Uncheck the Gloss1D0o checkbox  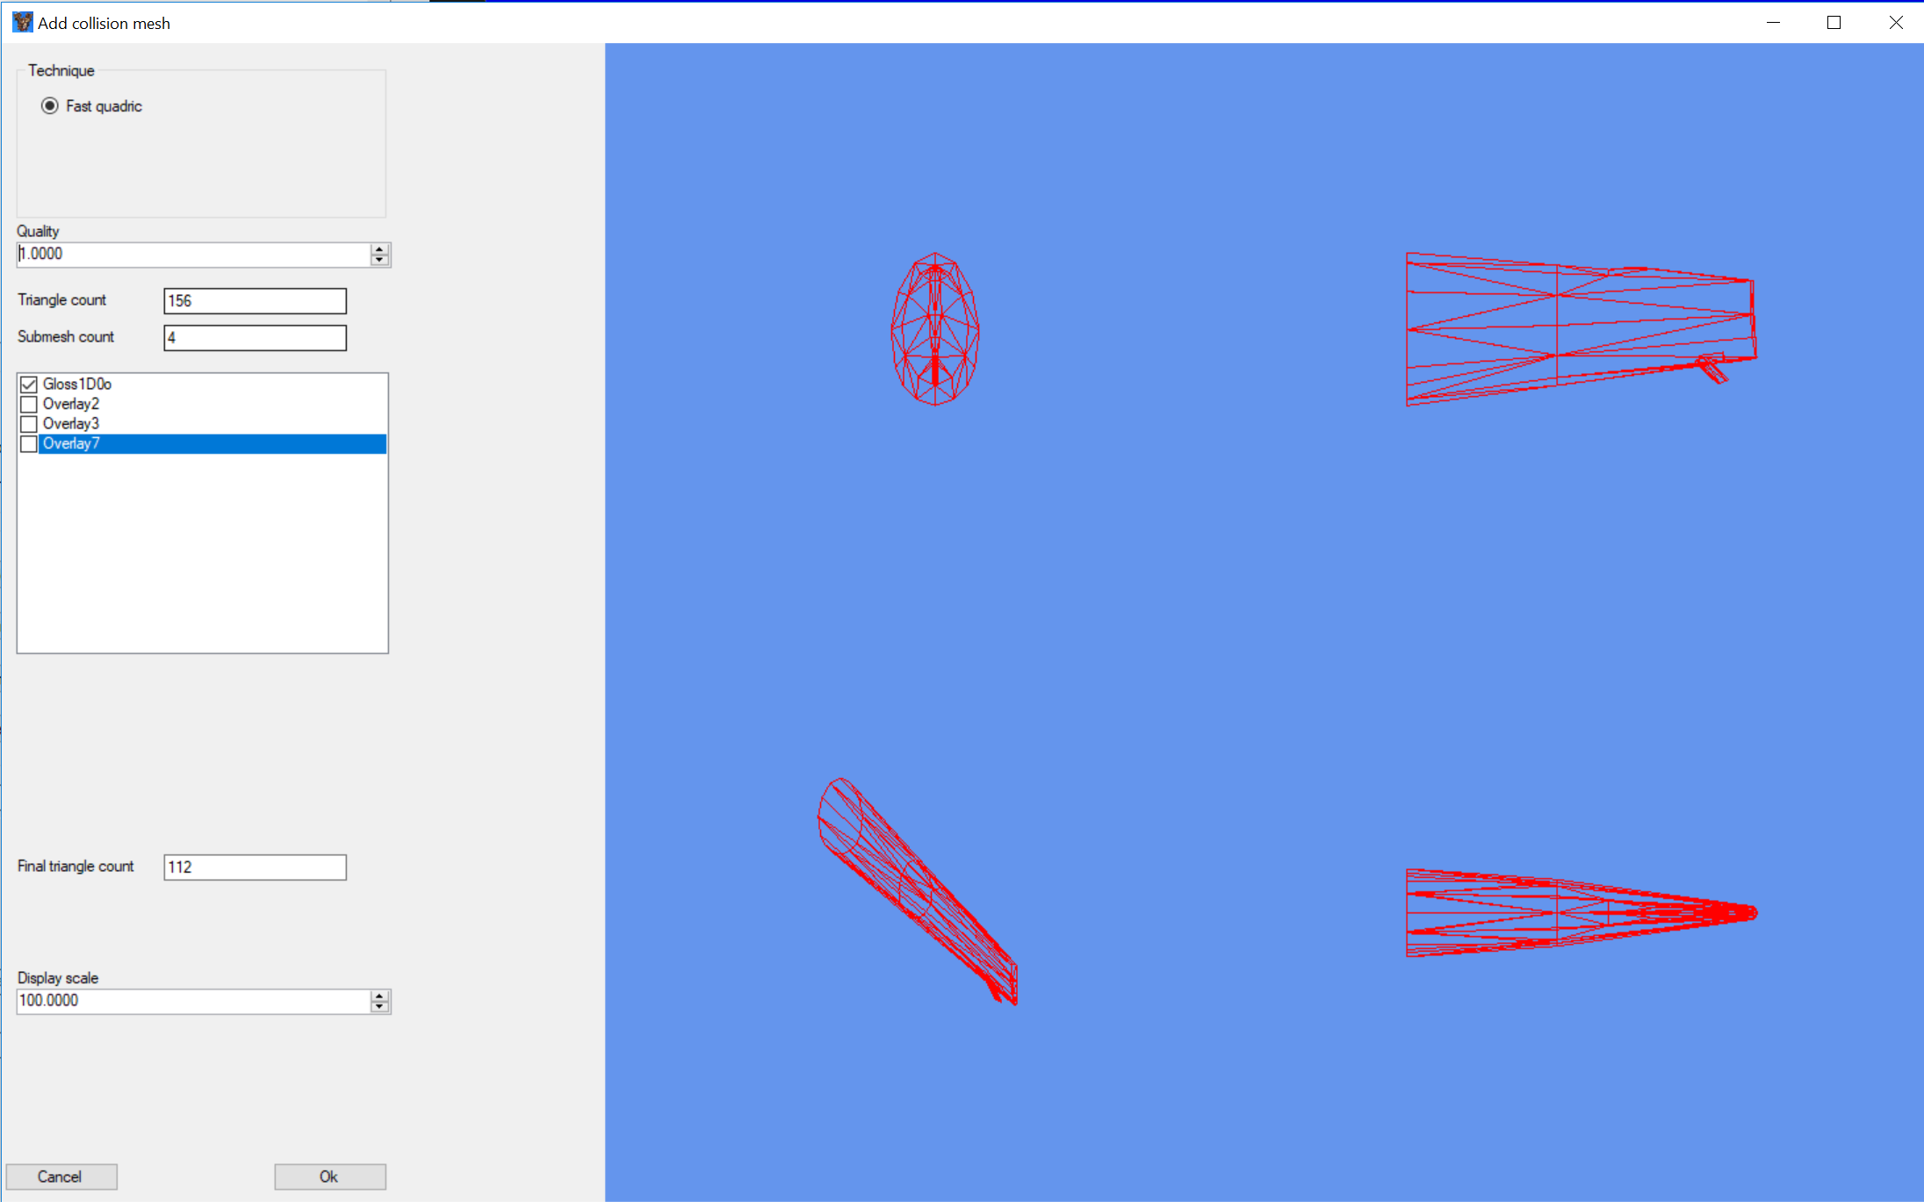[29, 385]
